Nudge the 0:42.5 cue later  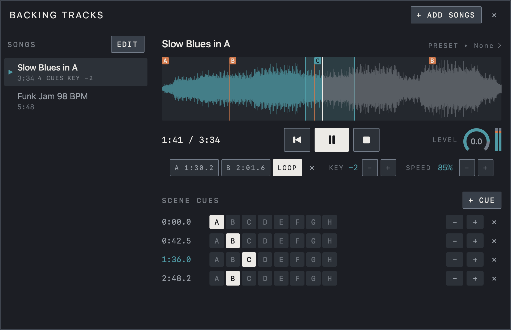coord(475,241)
